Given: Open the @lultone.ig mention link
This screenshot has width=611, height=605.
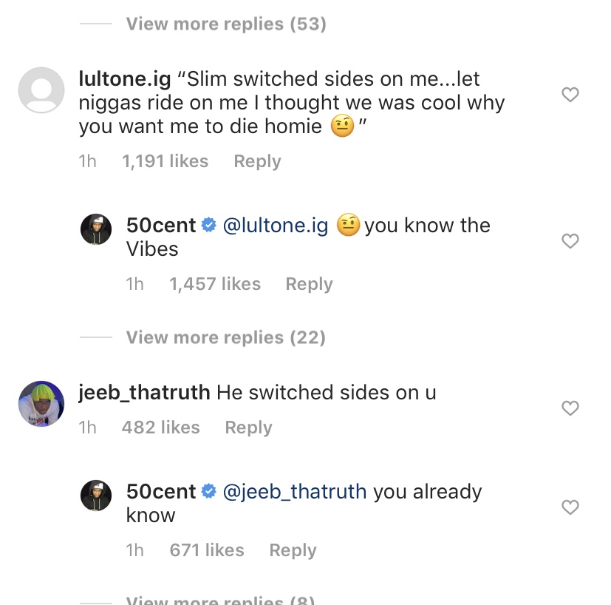Looking at the screenshot, I should (x=275, y=226).
